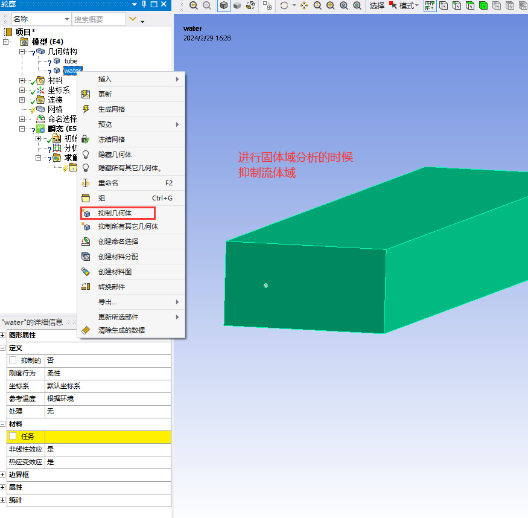The width and height of the screenshot is (528, 518).
Task: Click 隐藏几何体 lightbulb menu entry
Action: click(115, 155)
